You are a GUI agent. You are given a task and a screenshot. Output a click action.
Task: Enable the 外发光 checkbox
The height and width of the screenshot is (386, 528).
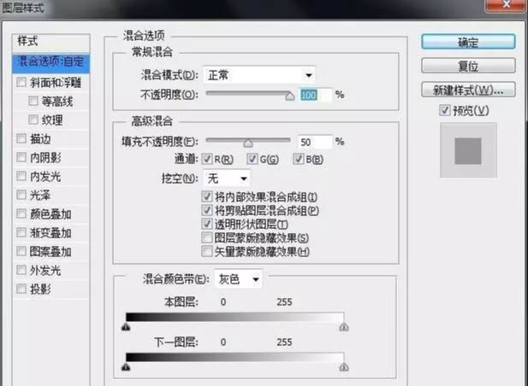21,270
